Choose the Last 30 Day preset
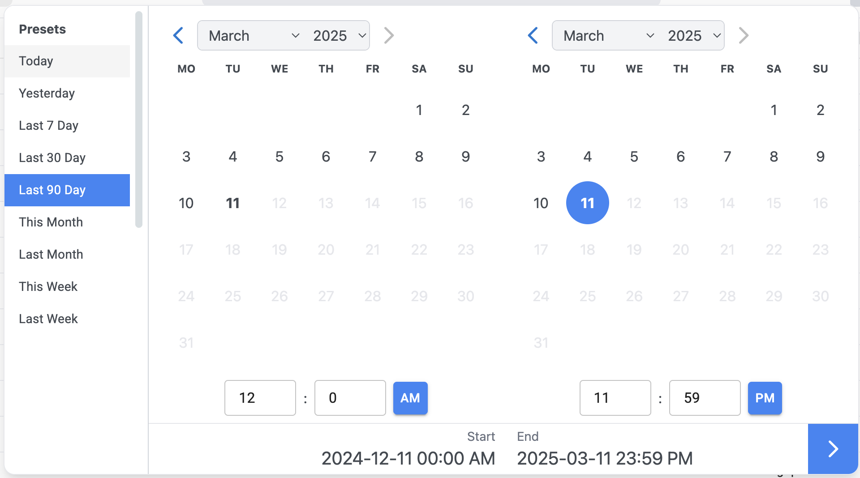The height and width of the screenshot is (478, 860). click(67, 158)
